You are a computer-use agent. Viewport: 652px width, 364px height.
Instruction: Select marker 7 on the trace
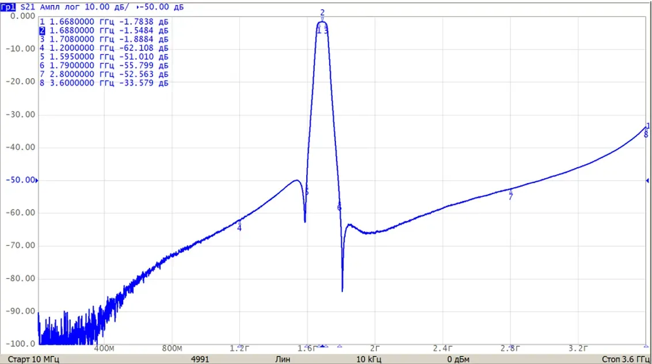click(x=510, y=195)
